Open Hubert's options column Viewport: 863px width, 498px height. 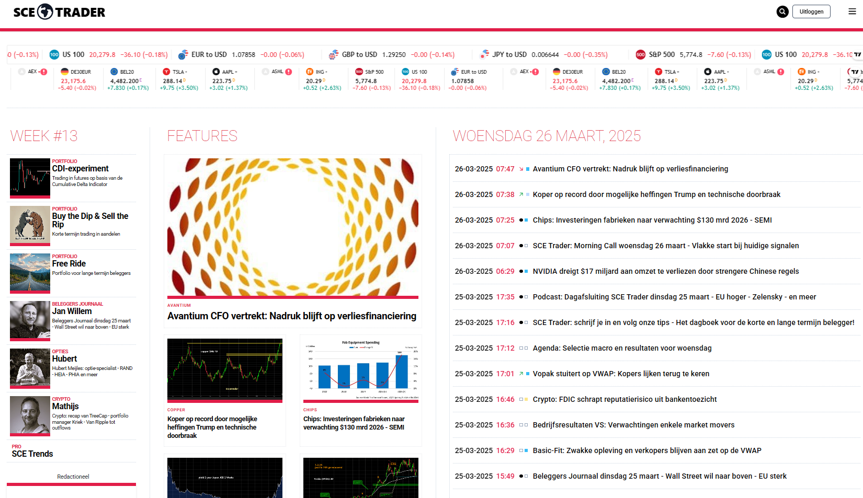pos(64,358)
